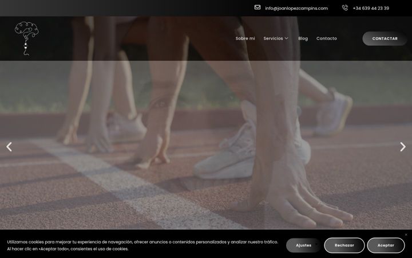Image resolution: width=412 pixels, height=258 pixels.
Task: Close the cookie banner with X
Action: click(406, 234)
